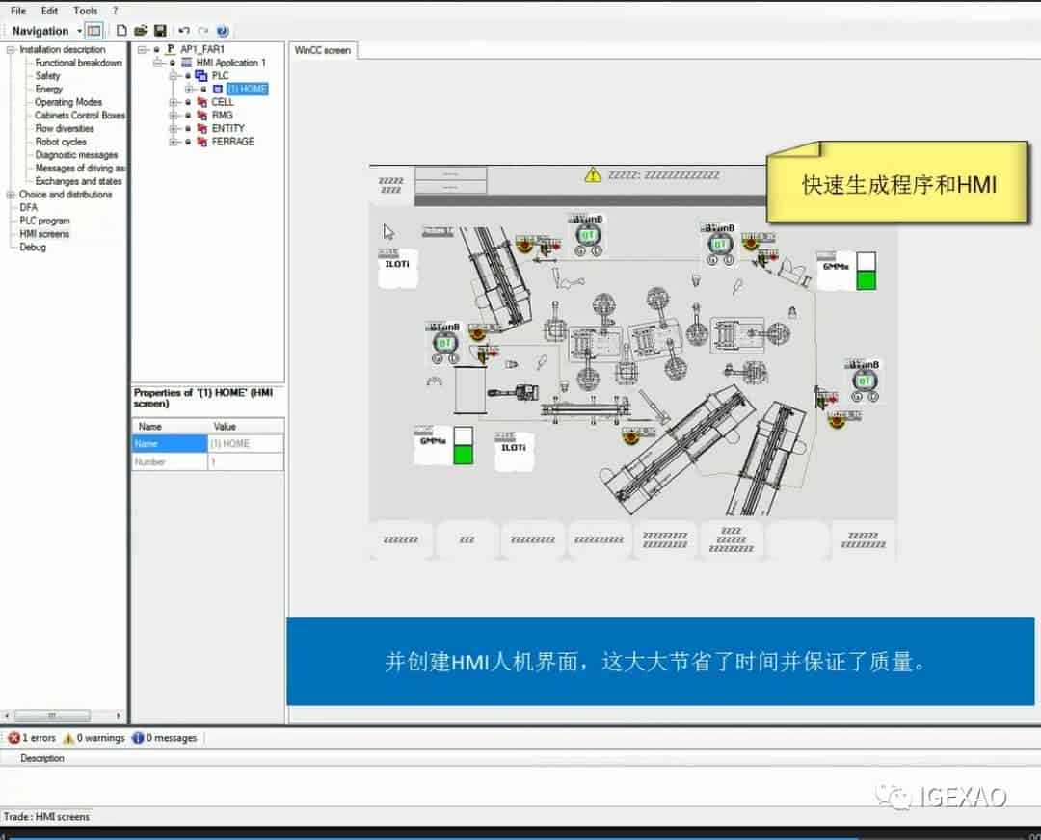The image size is (1041, 840).
Task: Select the Name property row label
Action: pyautogui.click(x=170, y=443)
